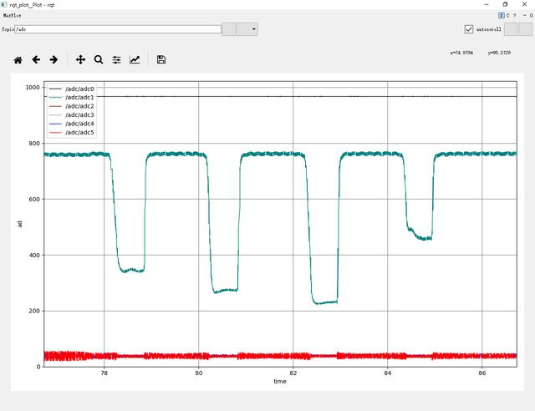The image size is (535, 411).
Task: Click the /adc/adc1 legend entry
Action: click(x=72, y=98)
